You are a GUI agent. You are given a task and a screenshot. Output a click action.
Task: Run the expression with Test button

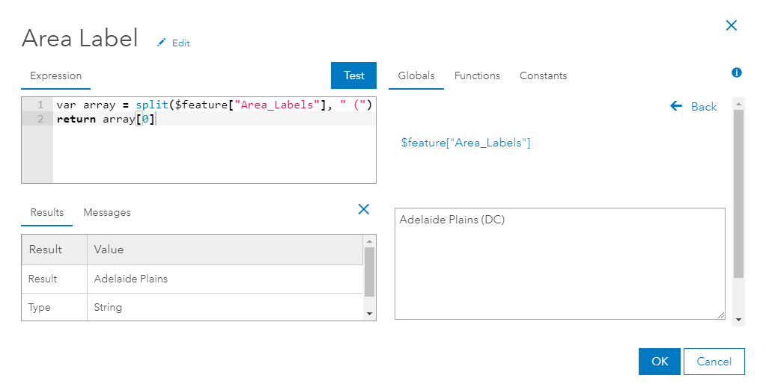point(353,75)
